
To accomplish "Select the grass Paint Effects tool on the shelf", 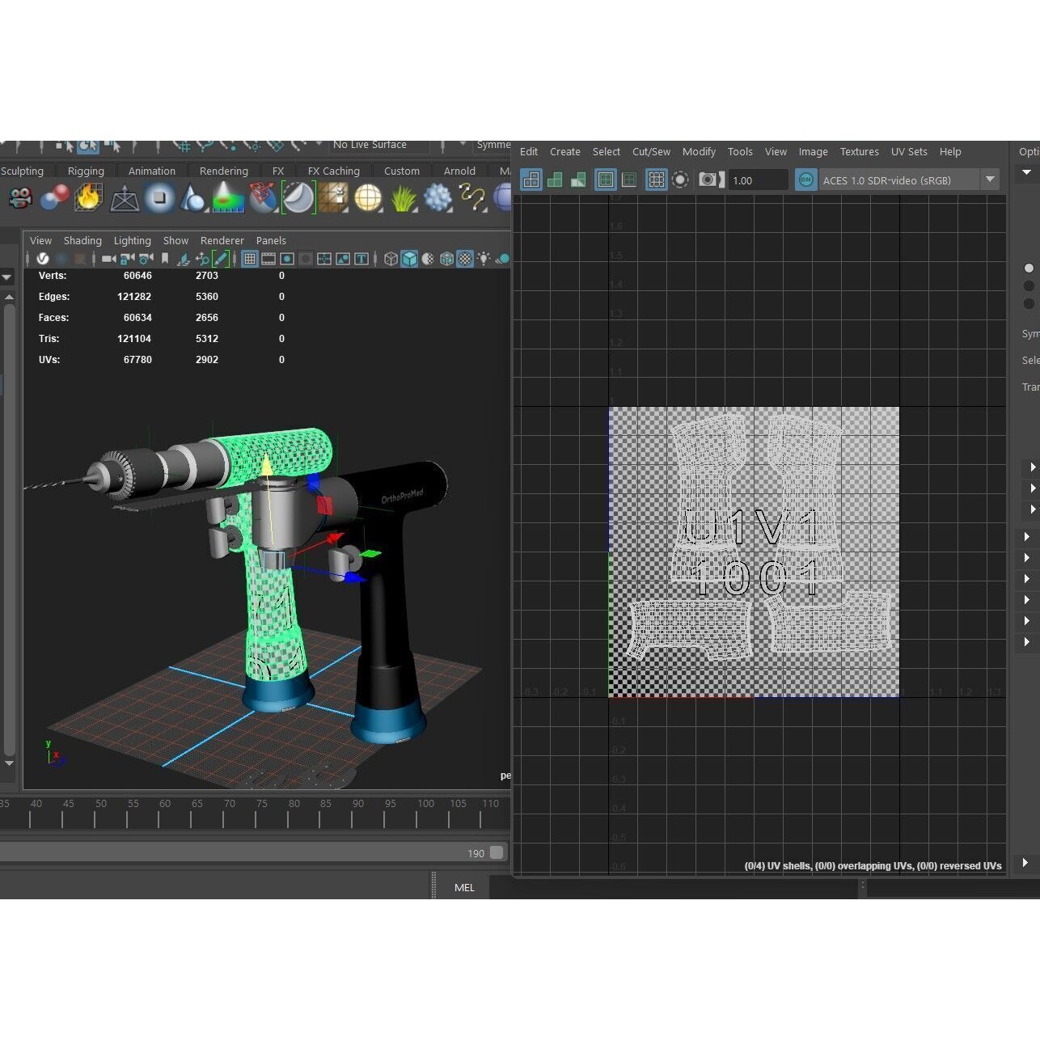I will pyautogui.click(x=402, y=200).
